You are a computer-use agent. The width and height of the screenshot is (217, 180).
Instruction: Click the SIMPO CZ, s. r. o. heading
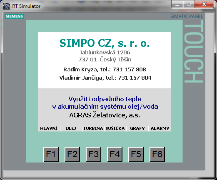coord(105,43)
